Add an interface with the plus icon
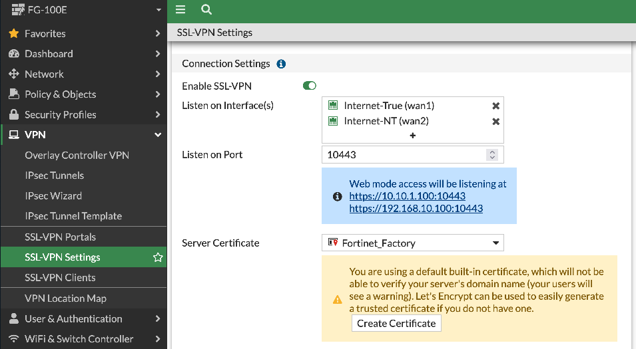This screenshot has width=636, height=349. pos(412,136)
